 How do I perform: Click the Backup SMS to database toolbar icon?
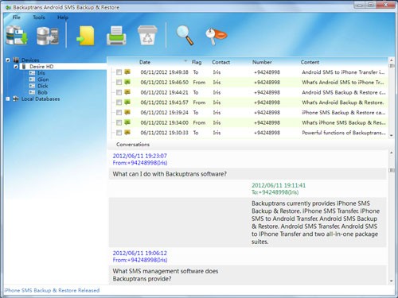pos(17,35)
